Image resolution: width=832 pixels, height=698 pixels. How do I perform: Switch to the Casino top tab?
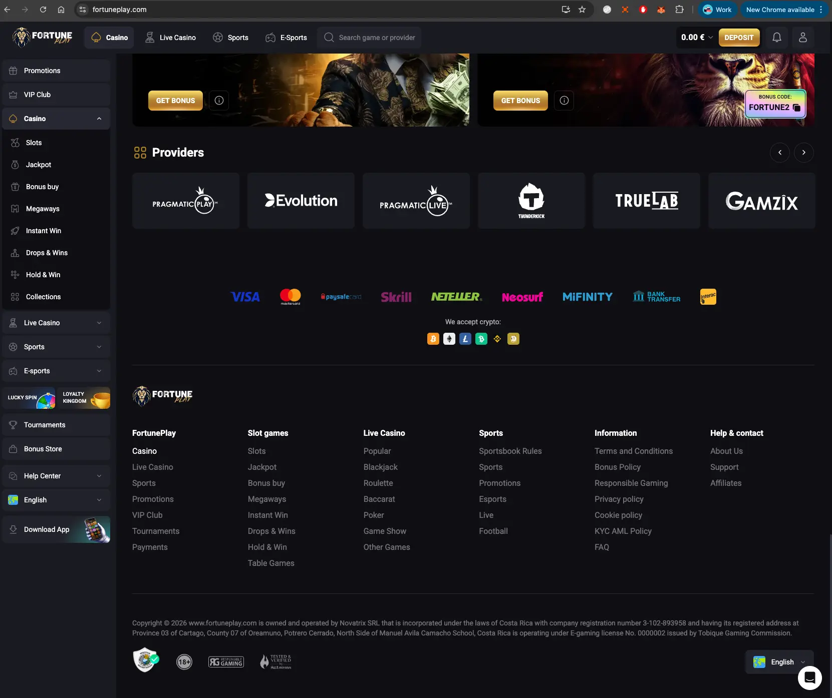pos(109,38)
